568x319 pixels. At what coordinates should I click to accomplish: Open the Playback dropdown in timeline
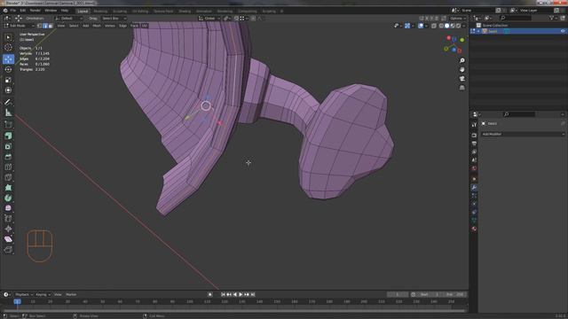(x=24, y=294)
